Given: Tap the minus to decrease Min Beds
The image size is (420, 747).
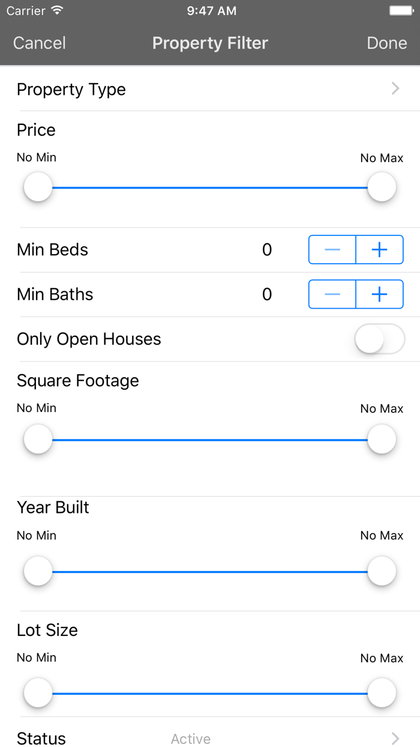Looking at the screenshot, I should (x=332, y=249).
